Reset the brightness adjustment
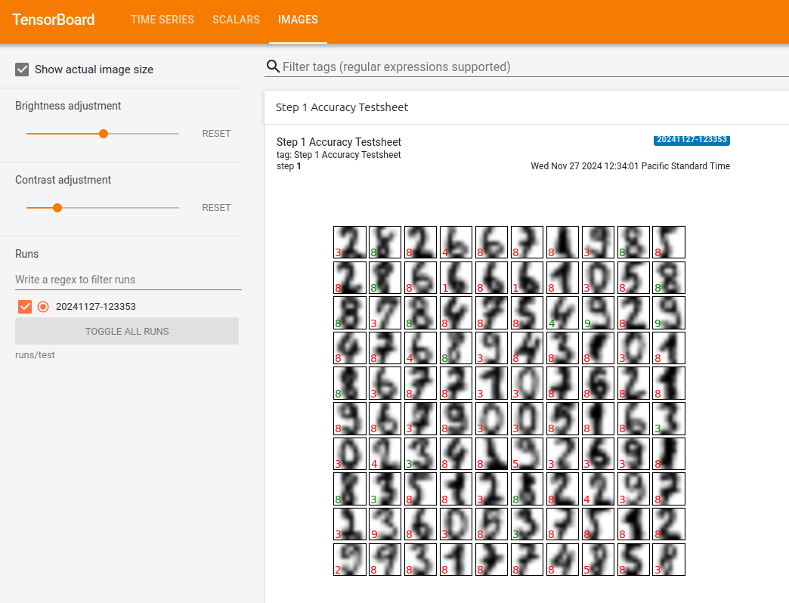 (x=216, y=134)
